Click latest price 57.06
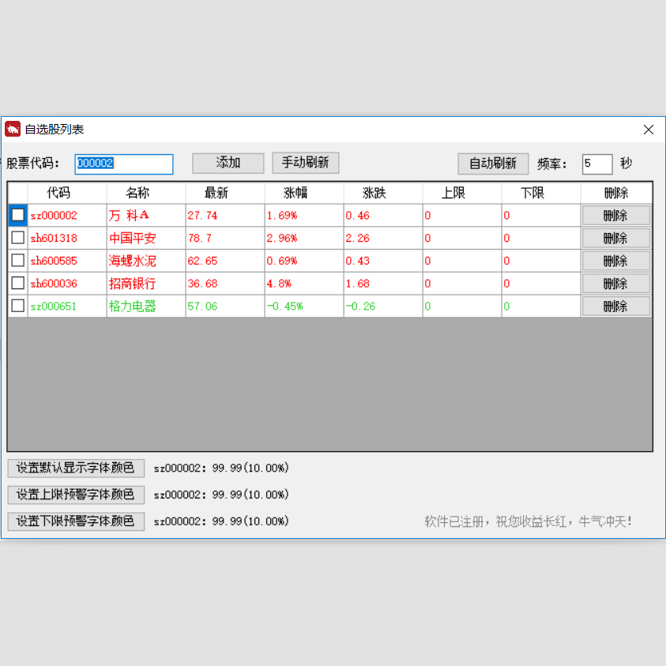This screenshot has height=666, width=666. click(225, 306)
